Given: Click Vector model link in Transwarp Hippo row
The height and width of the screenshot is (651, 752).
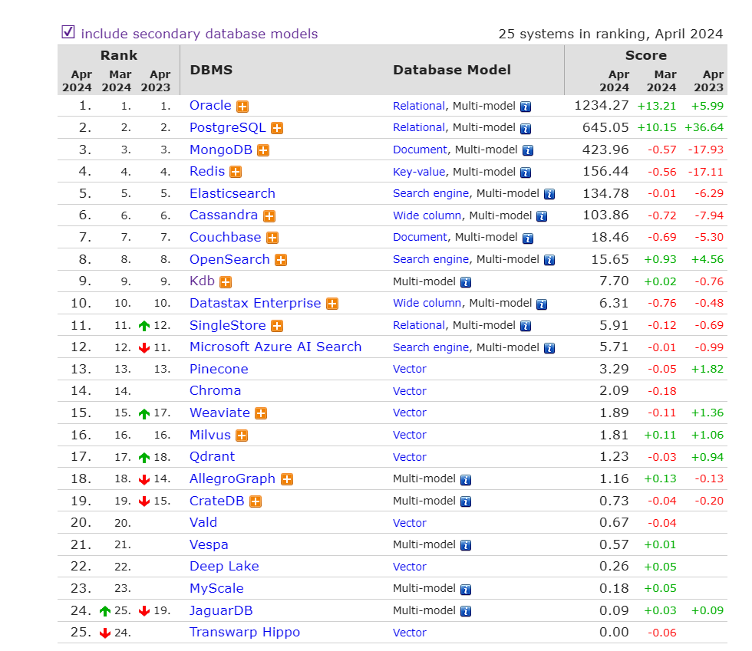Looking at the screenshot, I should click(410, 633).
